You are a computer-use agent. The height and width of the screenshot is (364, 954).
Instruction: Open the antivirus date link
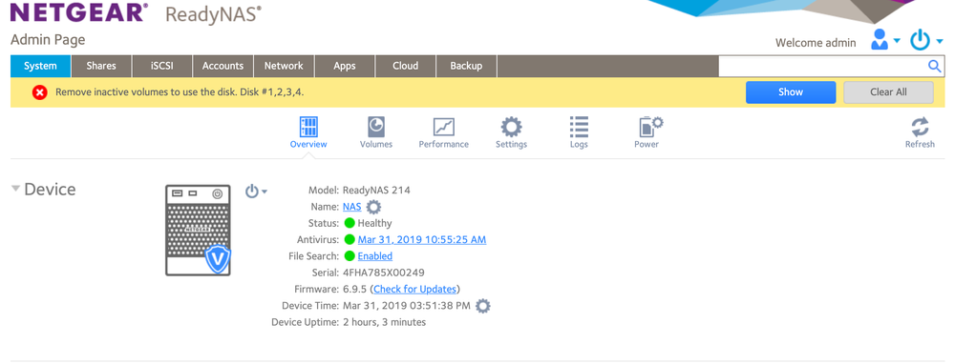[422, 239]
